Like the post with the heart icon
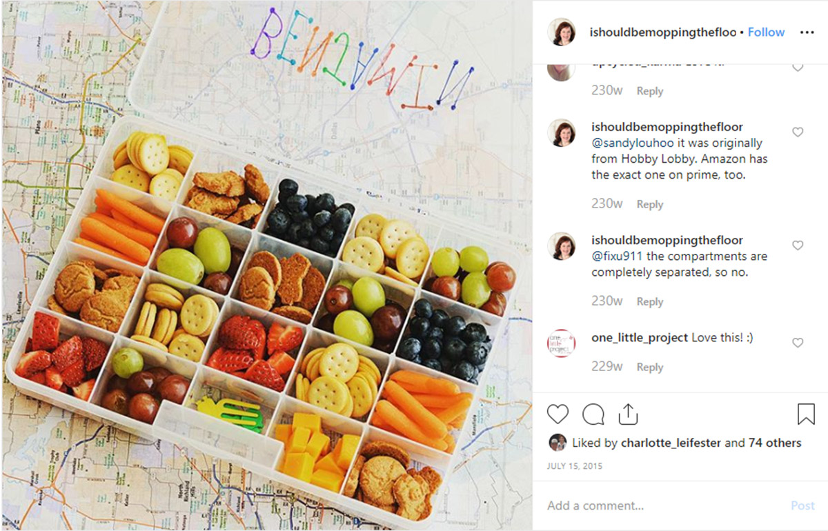The width and height of the screenshot is (828, 531). 558,414
